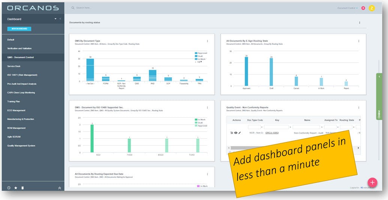
Task: Toggle In Work legend in ISO 13485 chart
Action: tap(200, 119)
